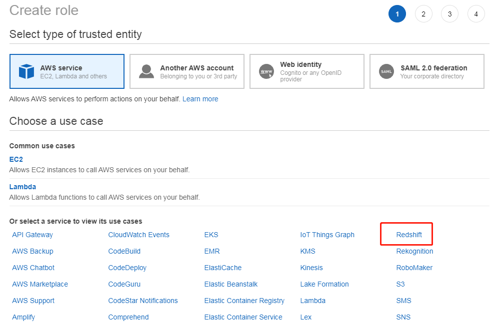Viewport: 501px width, 329px height.
Task: Jump to step 3 indicator
Action: (x=449, y=14)
